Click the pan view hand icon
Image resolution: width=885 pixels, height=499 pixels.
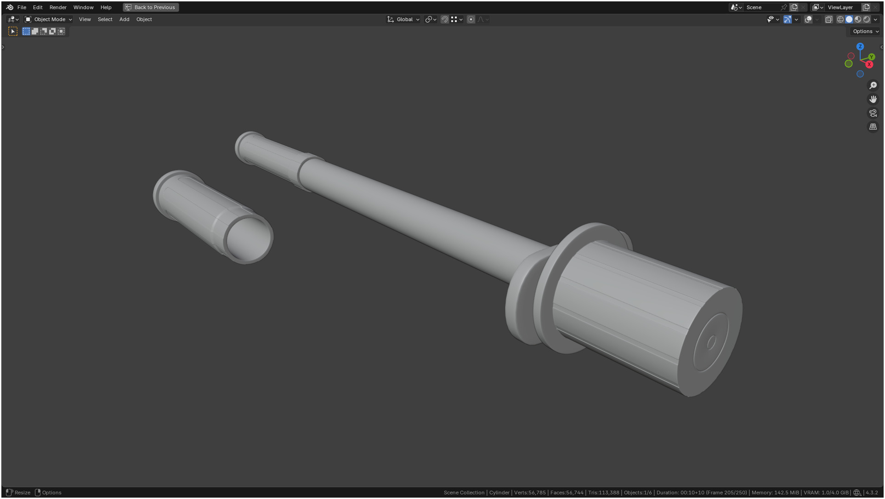click(873, 99)
